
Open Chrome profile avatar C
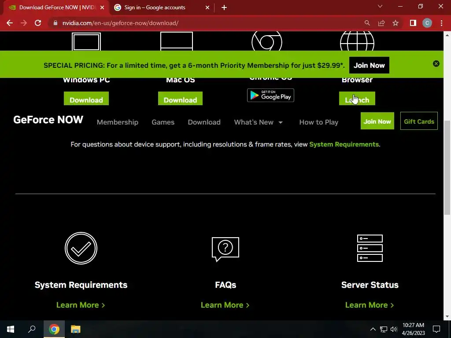pos(427,23)
